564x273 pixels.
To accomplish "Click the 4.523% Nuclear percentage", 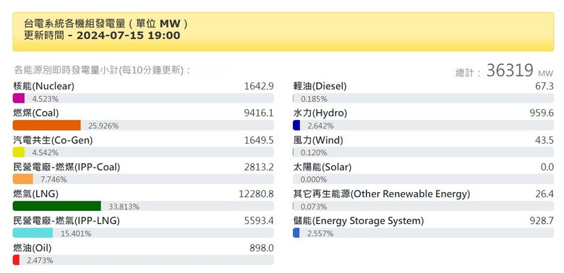I will coord(46,99).
